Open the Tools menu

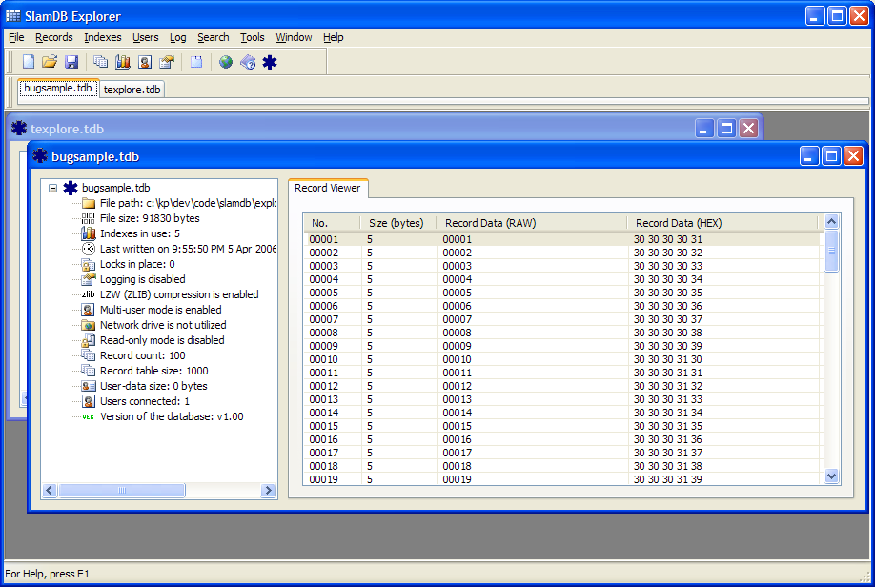(253, 37)
